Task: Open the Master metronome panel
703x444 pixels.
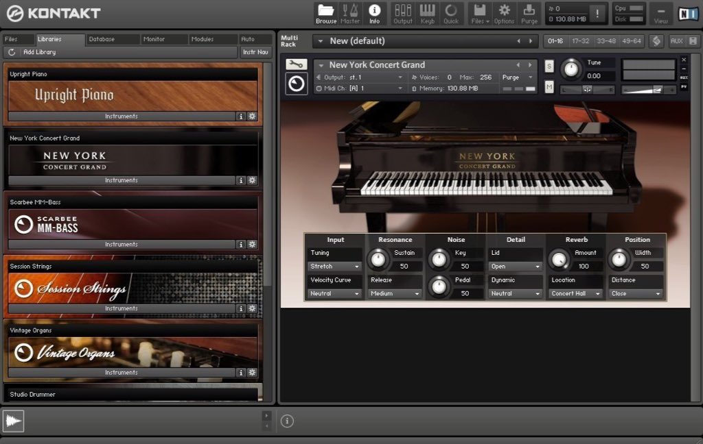Action: pos(350,12)
